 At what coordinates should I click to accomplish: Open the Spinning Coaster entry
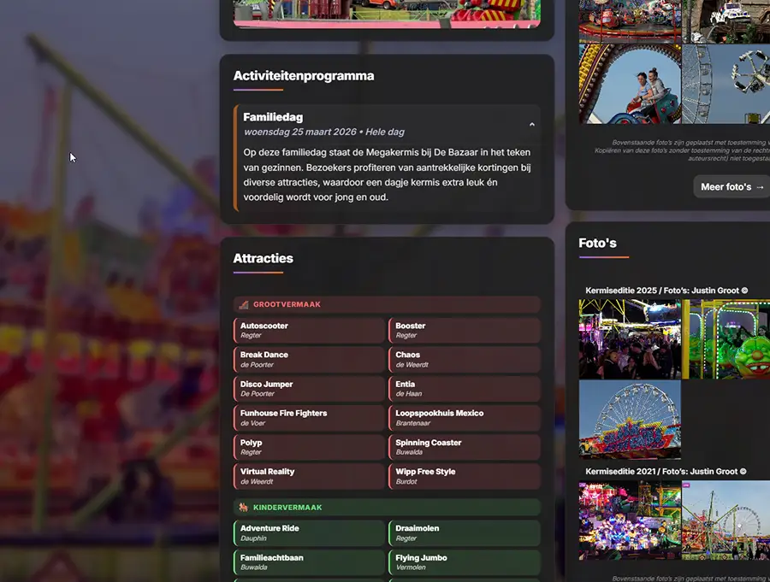click(464, 447)
